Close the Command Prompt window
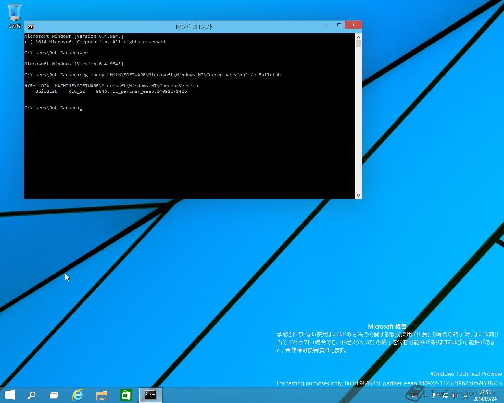Viewport: 504px width, 403px height. tap(353, 25)
